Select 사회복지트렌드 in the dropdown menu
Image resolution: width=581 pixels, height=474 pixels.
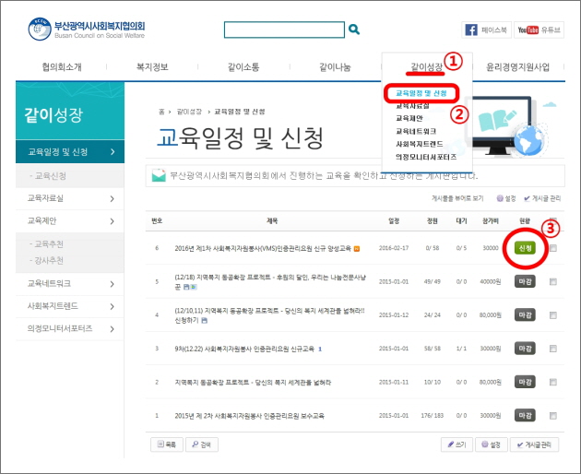(419, 144)
